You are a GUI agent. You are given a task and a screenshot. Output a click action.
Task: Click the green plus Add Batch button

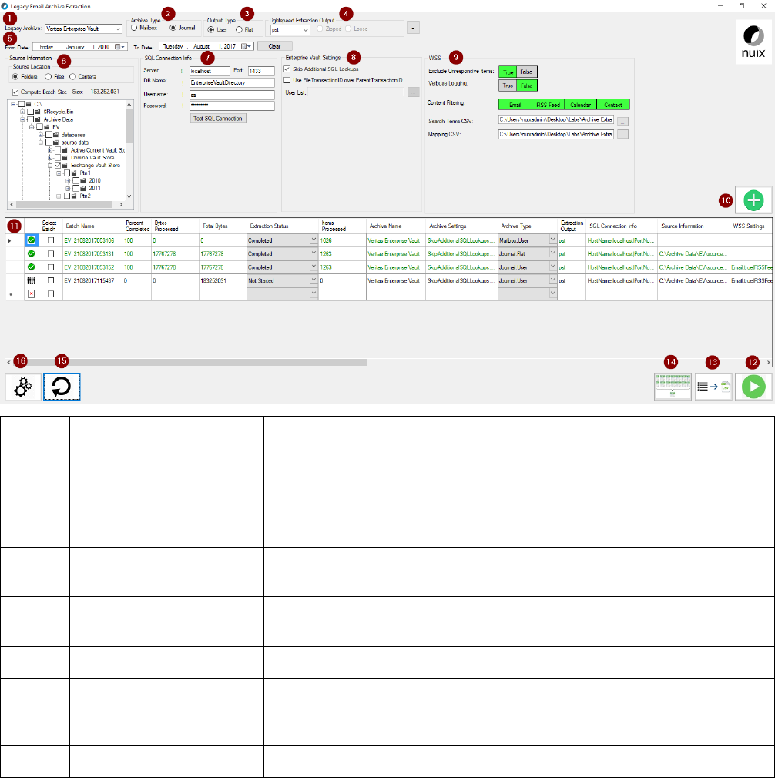tap(753, 200)
